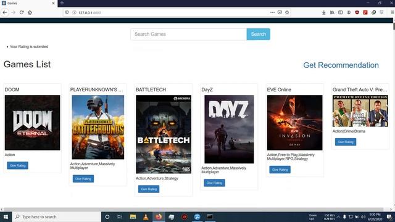Click the EVE Invasion cover image
The width and height of the screenshot is (395, 222).
tap(295, 123)
